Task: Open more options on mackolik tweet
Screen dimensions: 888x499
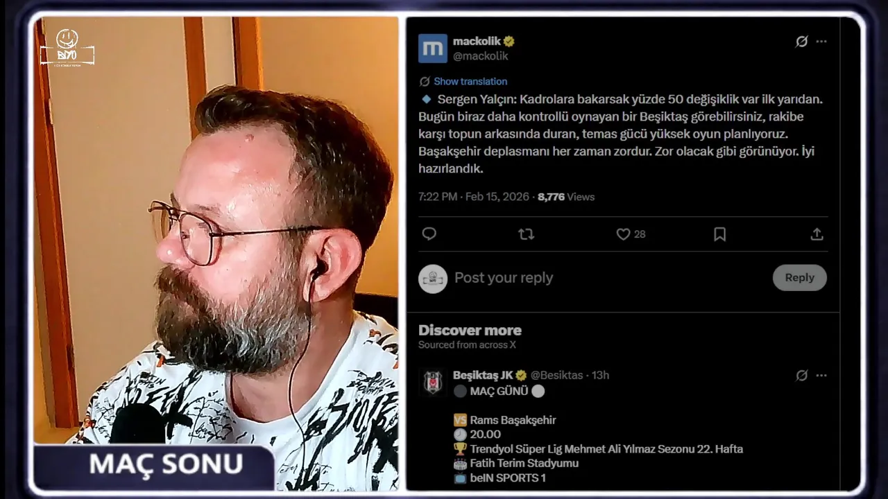Action: click(821, 42)
